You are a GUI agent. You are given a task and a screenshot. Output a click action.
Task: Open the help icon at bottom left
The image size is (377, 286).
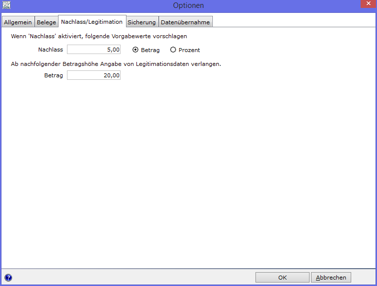click(x=8, y=278)
